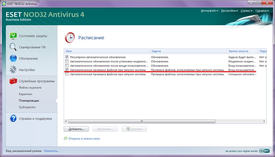The image size is (275, 157).
Task: Click the ESET icon in the title bar
Action: [x=4, y=4]
